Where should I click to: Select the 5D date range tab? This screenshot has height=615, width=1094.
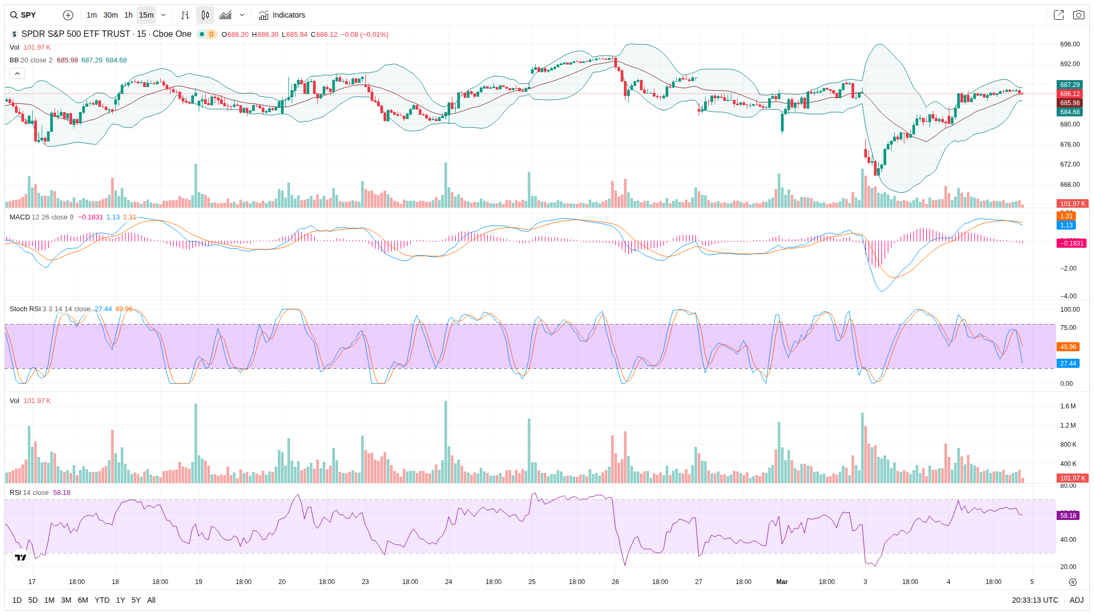[x=33, y=600]
